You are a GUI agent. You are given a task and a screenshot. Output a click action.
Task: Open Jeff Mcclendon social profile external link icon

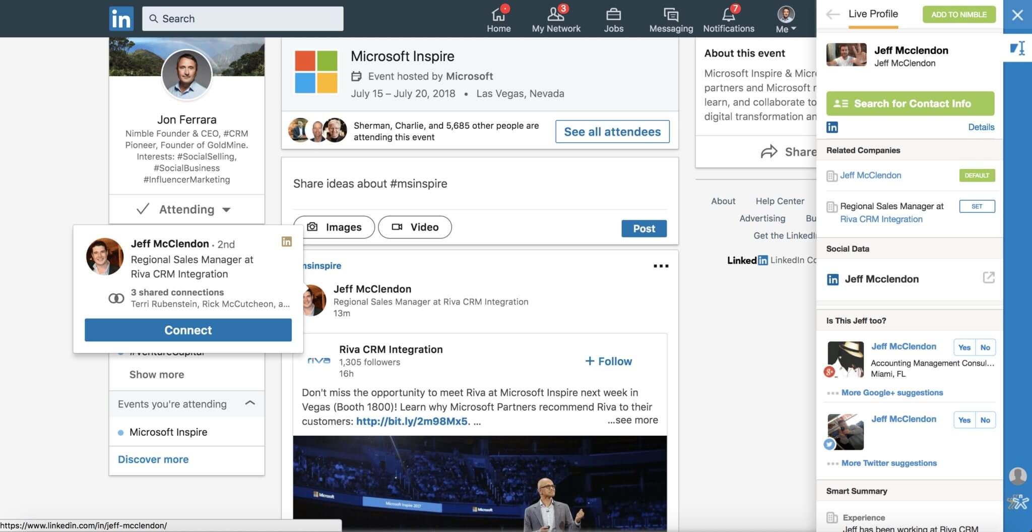[x=988, y=278]
